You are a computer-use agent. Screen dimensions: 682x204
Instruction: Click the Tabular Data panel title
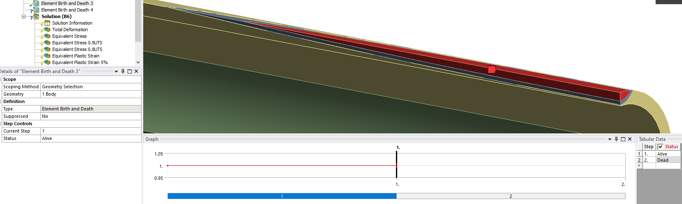pos(652,139)
